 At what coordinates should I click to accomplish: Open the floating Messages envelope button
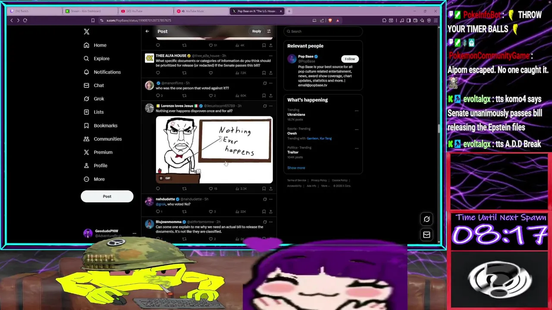point(427,235)
